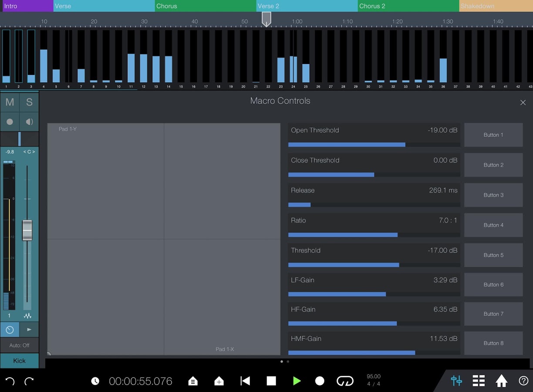The image size is (533, 392).
Task: Open the help panel via the question mark
Action: [x=524, y=381]
